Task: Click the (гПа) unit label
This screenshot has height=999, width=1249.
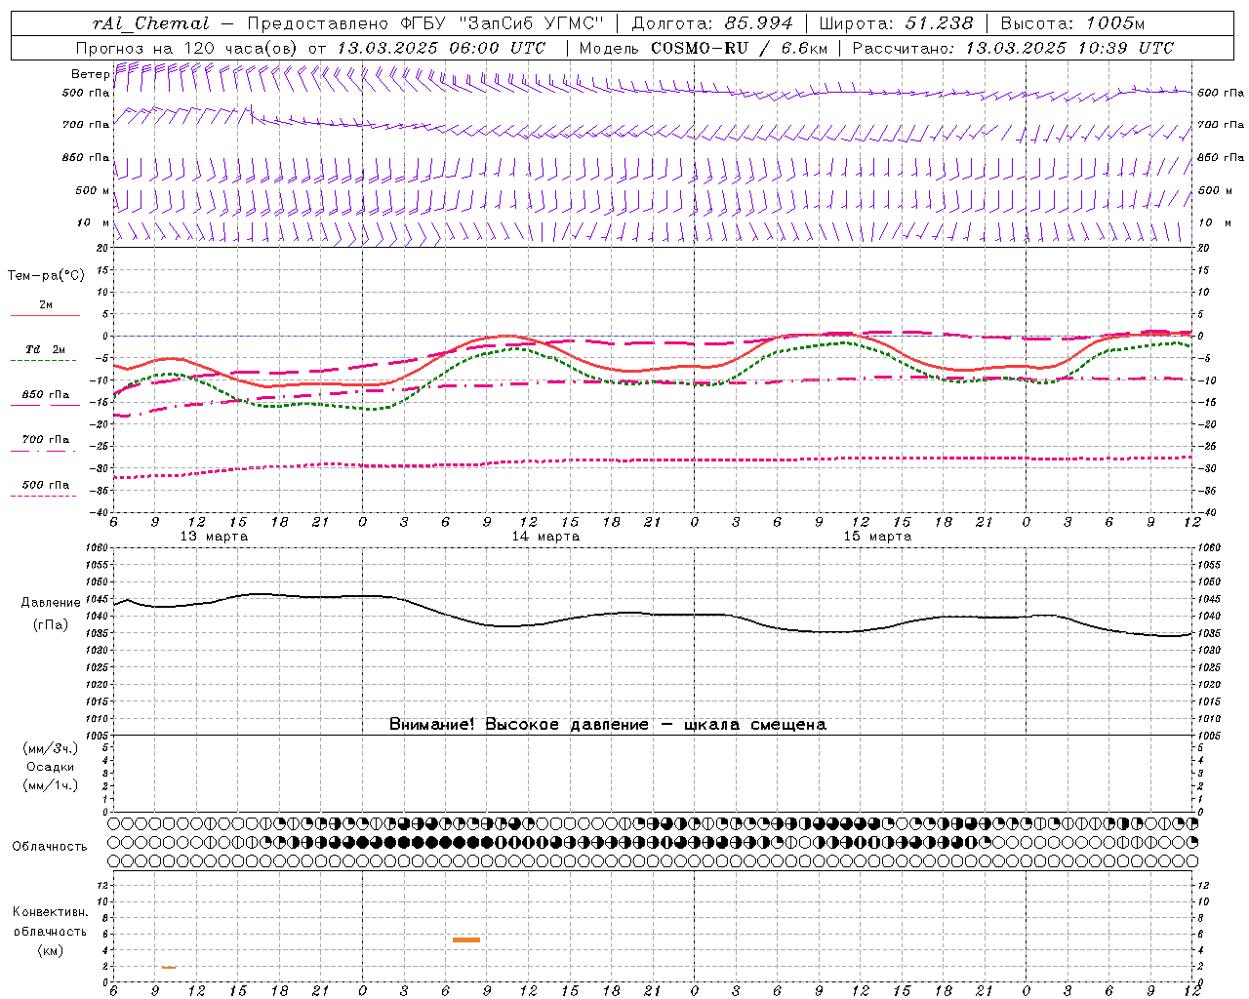Action: click(51, 625)
